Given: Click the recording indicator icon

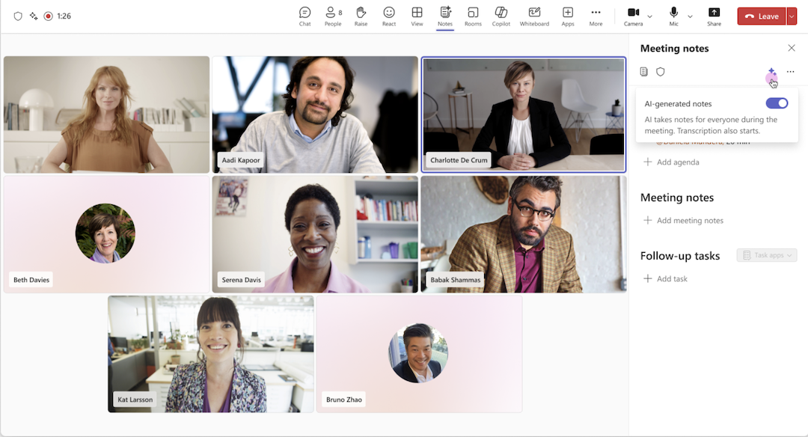Looking at the screenshot, I should (x=49, y=16).
